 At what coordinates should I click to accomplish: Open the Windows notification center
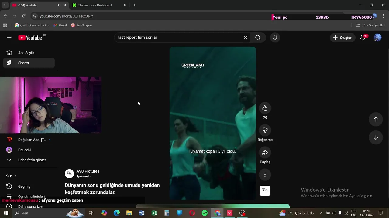click(x=381, y=213)
